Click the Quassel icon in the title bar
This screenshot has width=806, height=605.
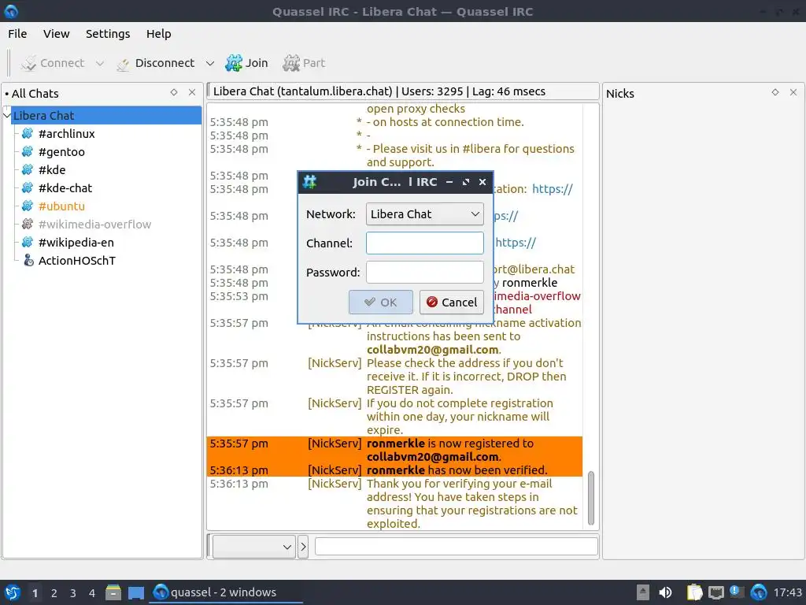(11, 11)
